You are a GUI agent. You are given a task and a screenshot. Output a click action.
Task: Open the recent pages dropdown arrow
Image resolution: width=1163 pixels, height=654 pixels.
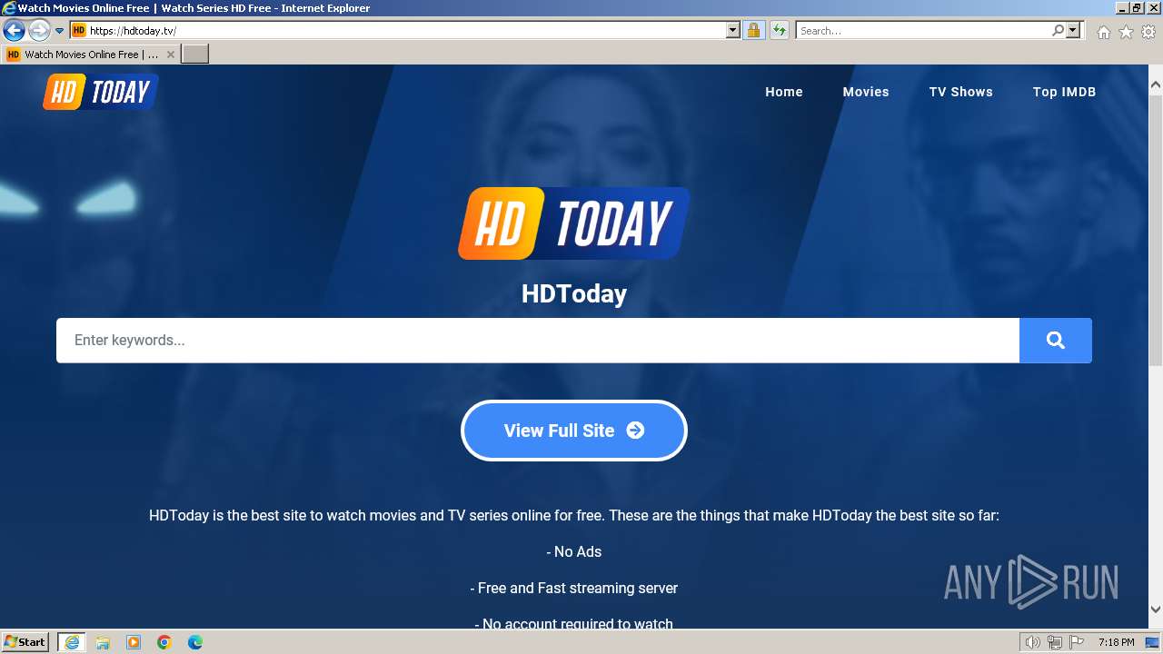59,31
